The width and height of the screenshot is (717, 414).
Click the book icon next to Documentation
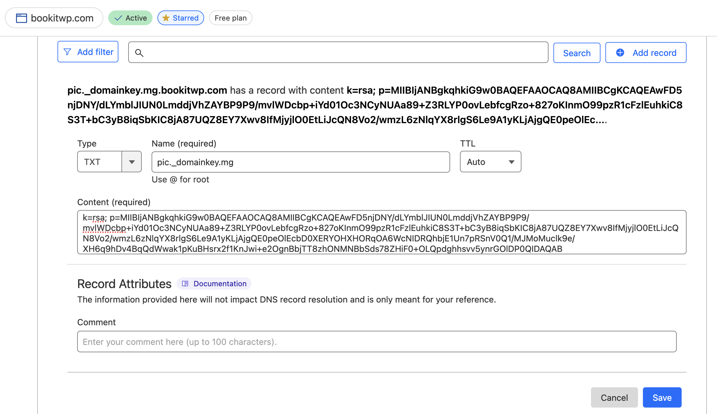coord(185,283)
